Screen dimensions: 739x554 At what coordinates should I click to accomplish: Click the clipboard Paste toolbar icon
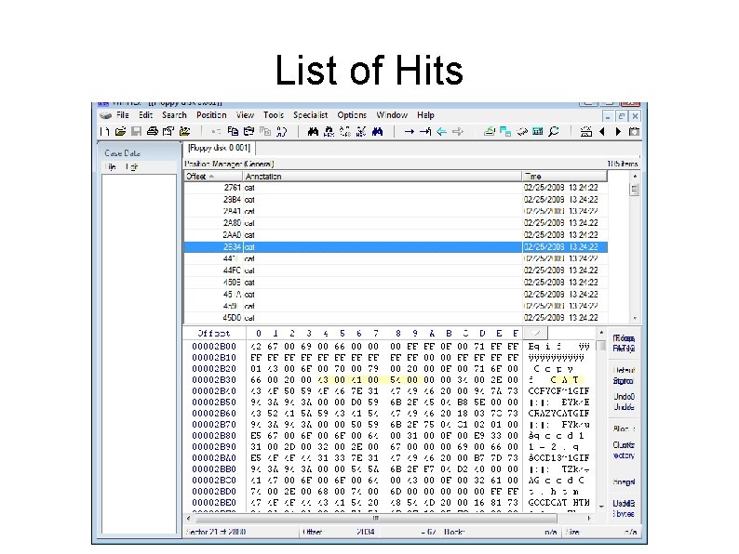tap(249, 131)
